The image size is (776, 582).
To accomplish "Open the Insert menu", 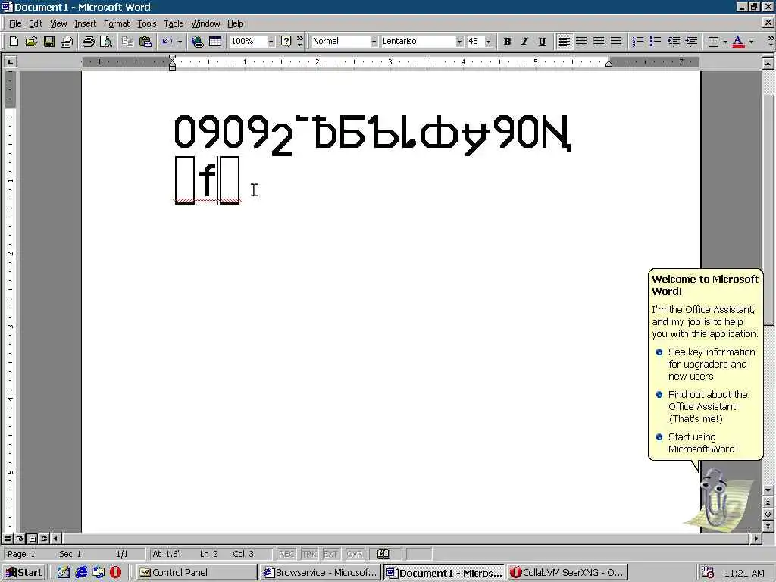I will [x=85, y=23].
